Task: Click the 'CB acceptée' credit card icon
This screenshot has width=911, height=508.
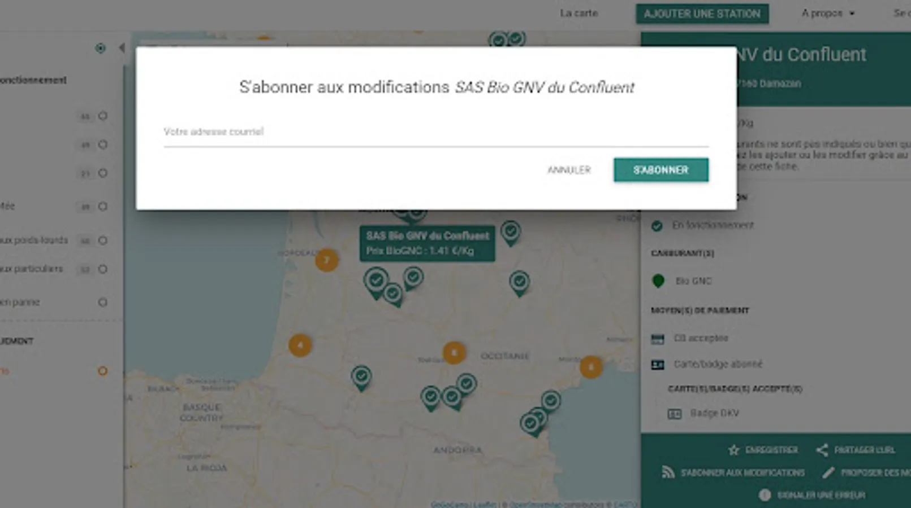Action: (658, 339)
